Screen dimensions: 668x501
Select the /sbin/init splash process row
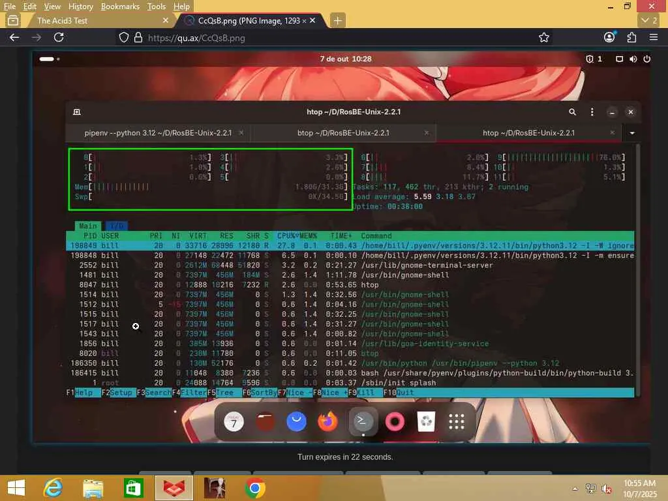point(350,382)
